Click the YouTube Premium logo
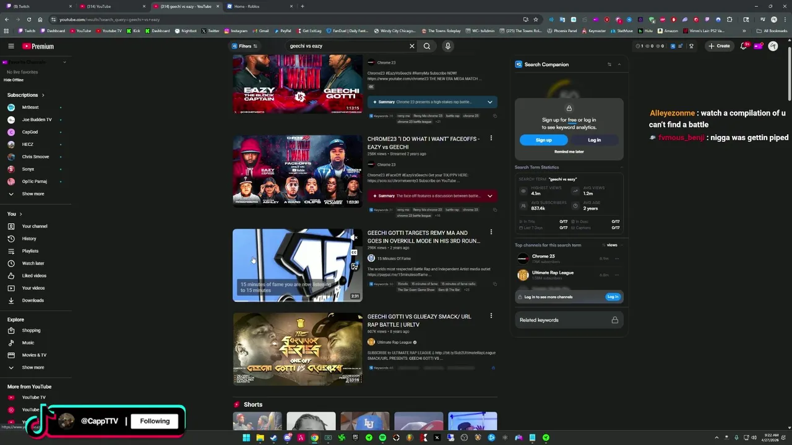The width and height of the screenshot is (792, 445). coord(38,46)
